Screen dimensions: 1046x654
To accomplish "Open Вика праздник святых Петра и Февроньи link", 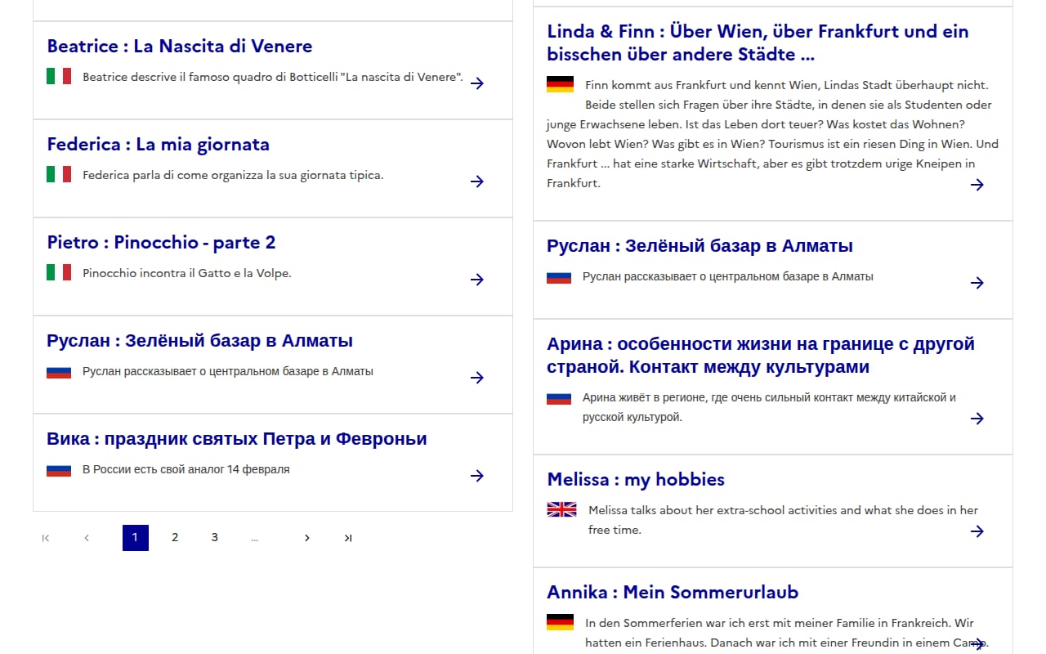I will pyautogui.click(x=237, y=439).
